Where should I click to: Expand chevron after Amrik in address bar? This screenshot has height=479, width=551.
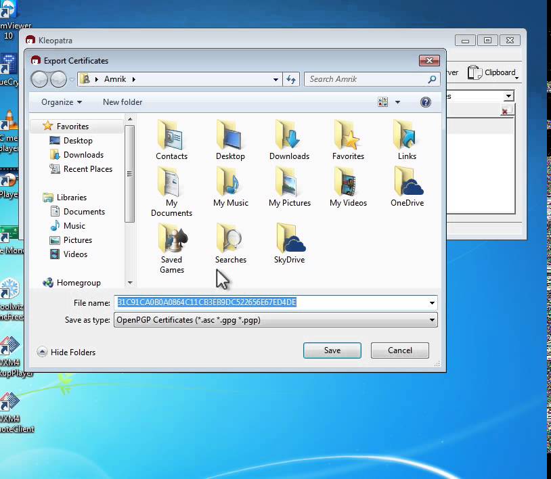click(x=134, y=79)
